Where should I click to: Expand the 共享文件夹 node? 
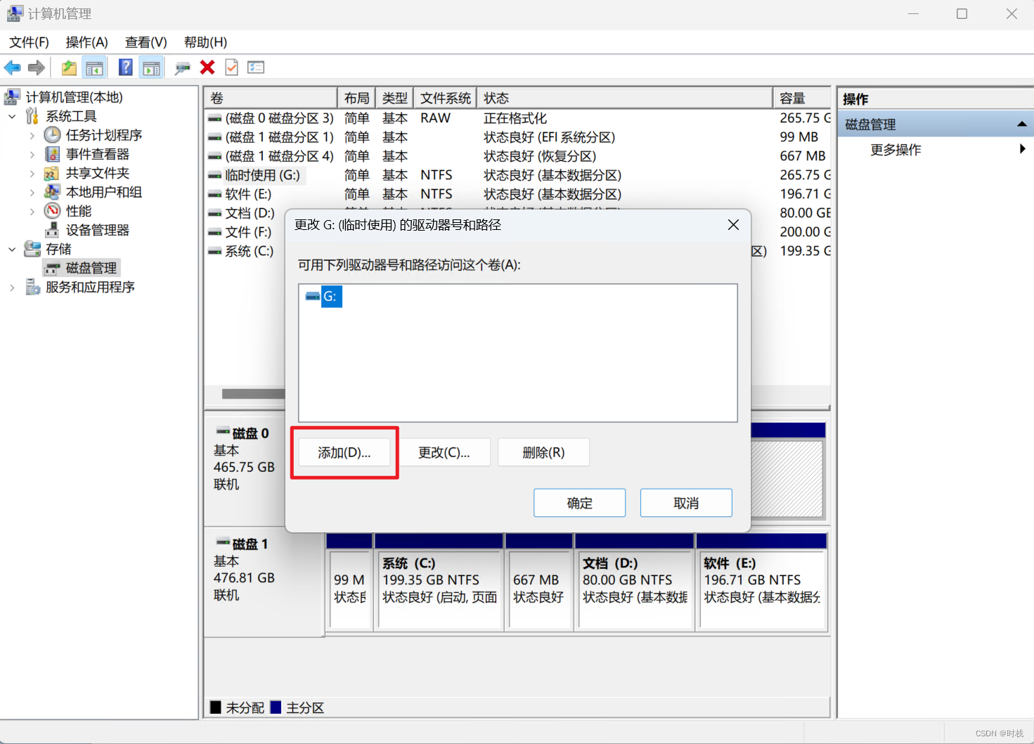[x=32, y=173]
